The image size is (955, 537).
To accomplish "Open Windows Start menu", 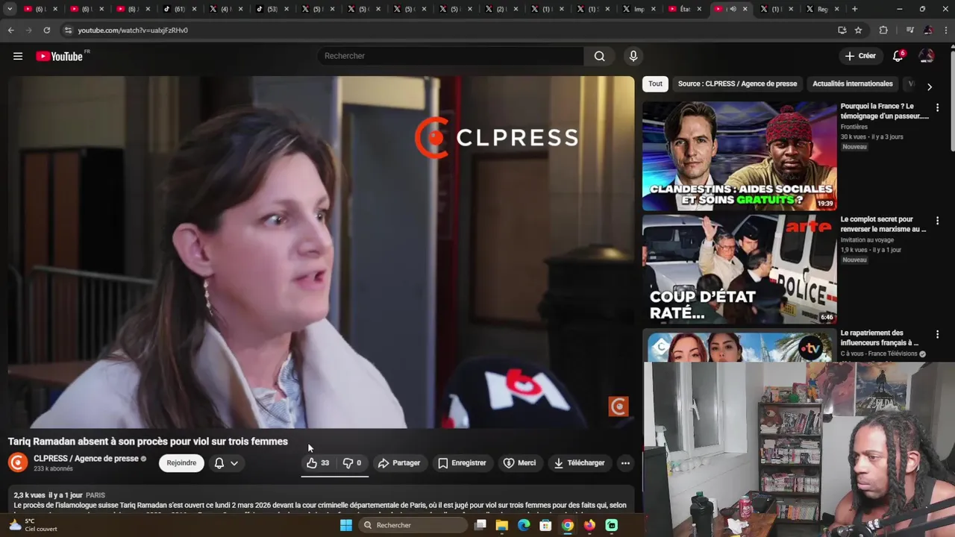I will 346,525.
